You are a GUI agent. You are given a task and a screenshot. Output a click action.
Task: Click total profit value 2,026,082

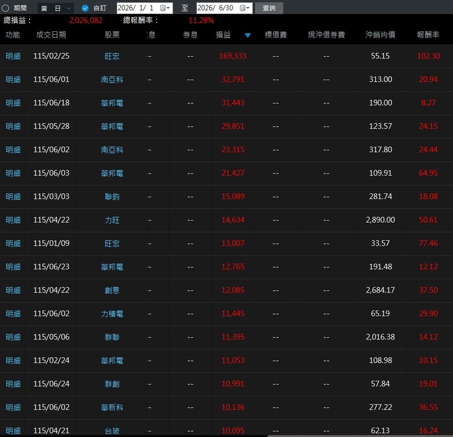tap(86, 20)
